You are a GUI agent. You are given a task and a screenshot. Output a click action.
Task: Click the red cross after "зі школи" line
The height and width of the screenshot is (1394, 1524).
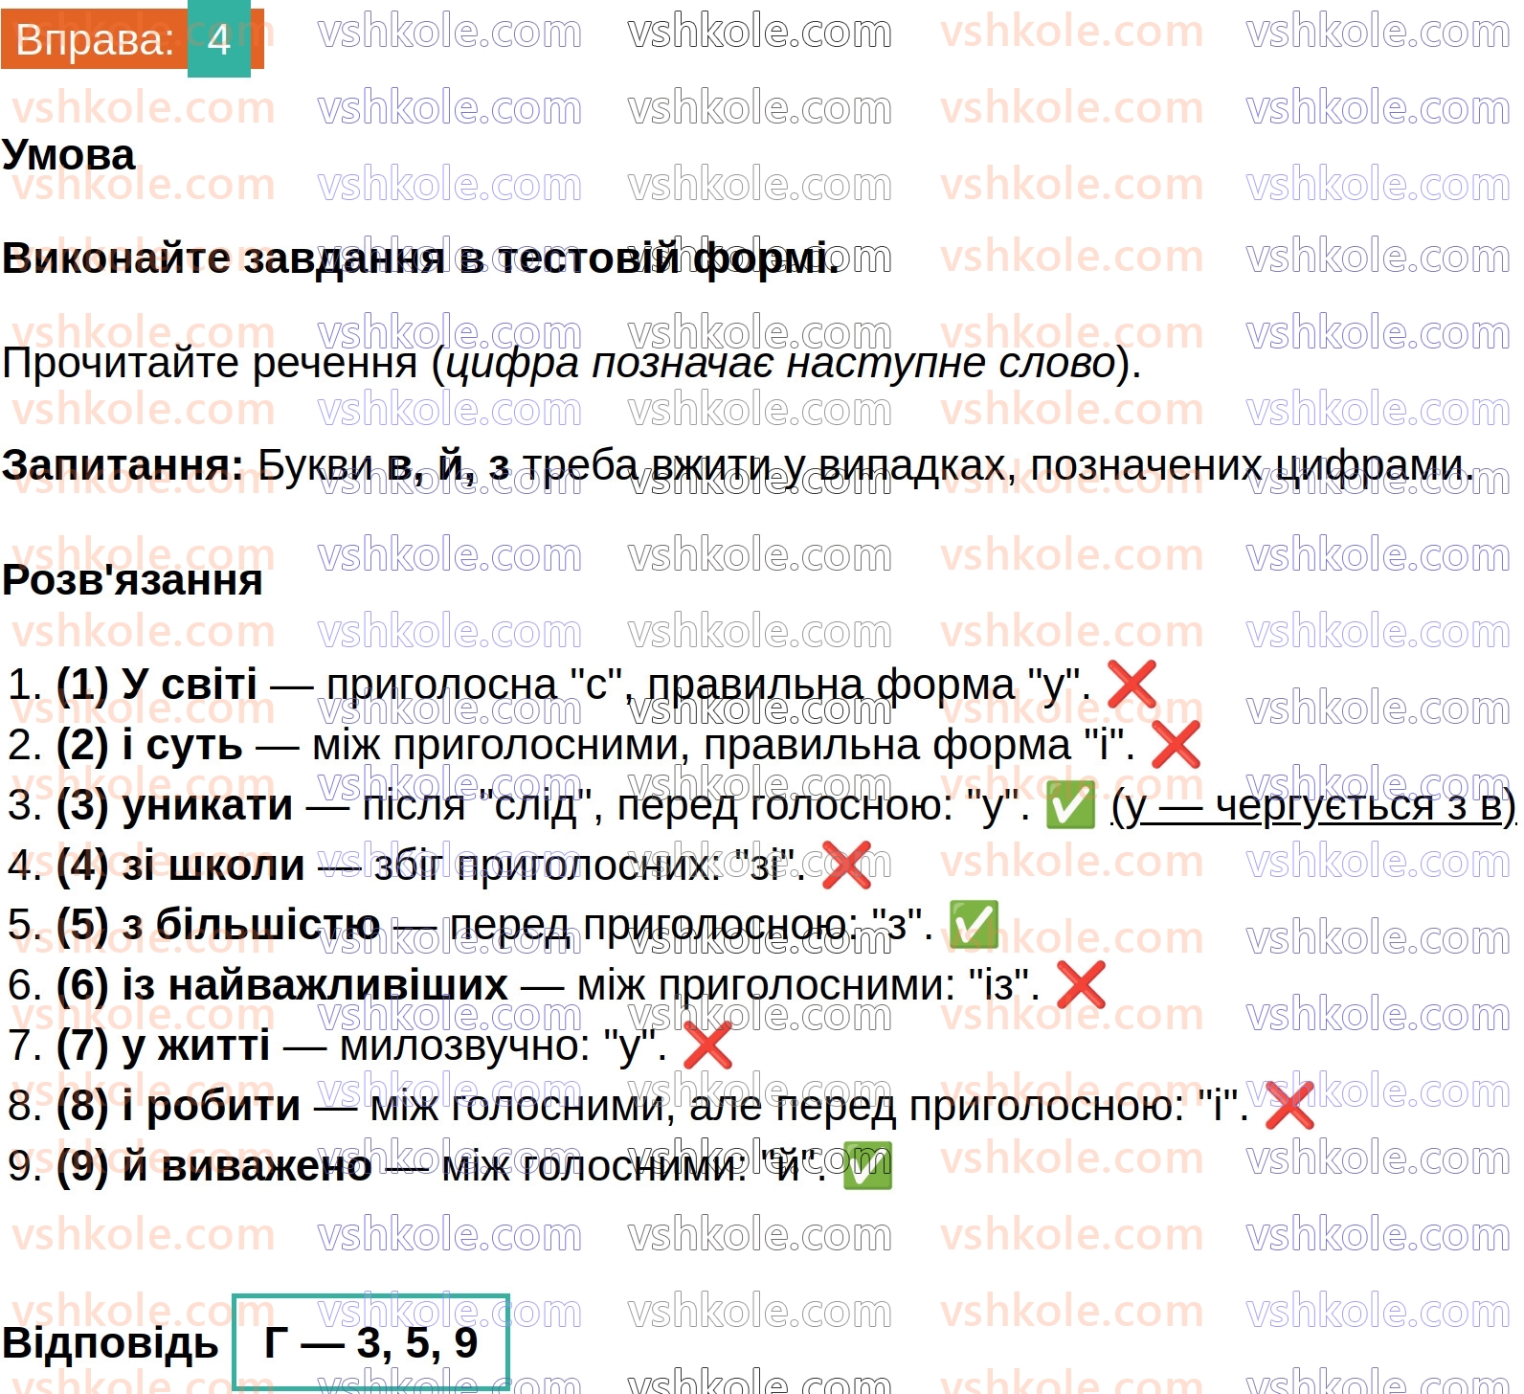846,866
